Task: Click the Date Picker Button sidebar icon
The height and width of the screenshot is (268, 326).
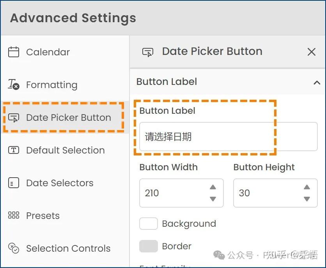Action: click(x=14, y=118)
